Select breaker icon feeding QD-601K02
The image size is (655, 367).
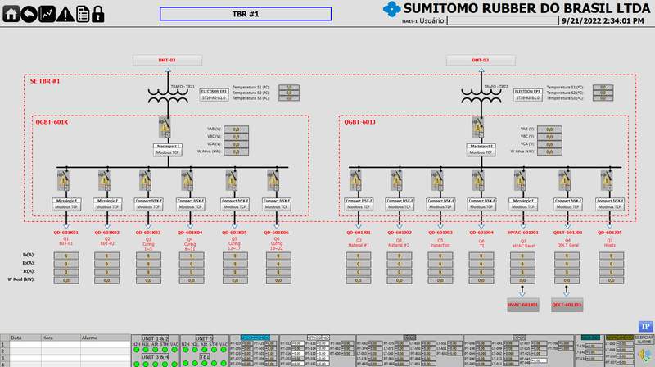[104, 180]
